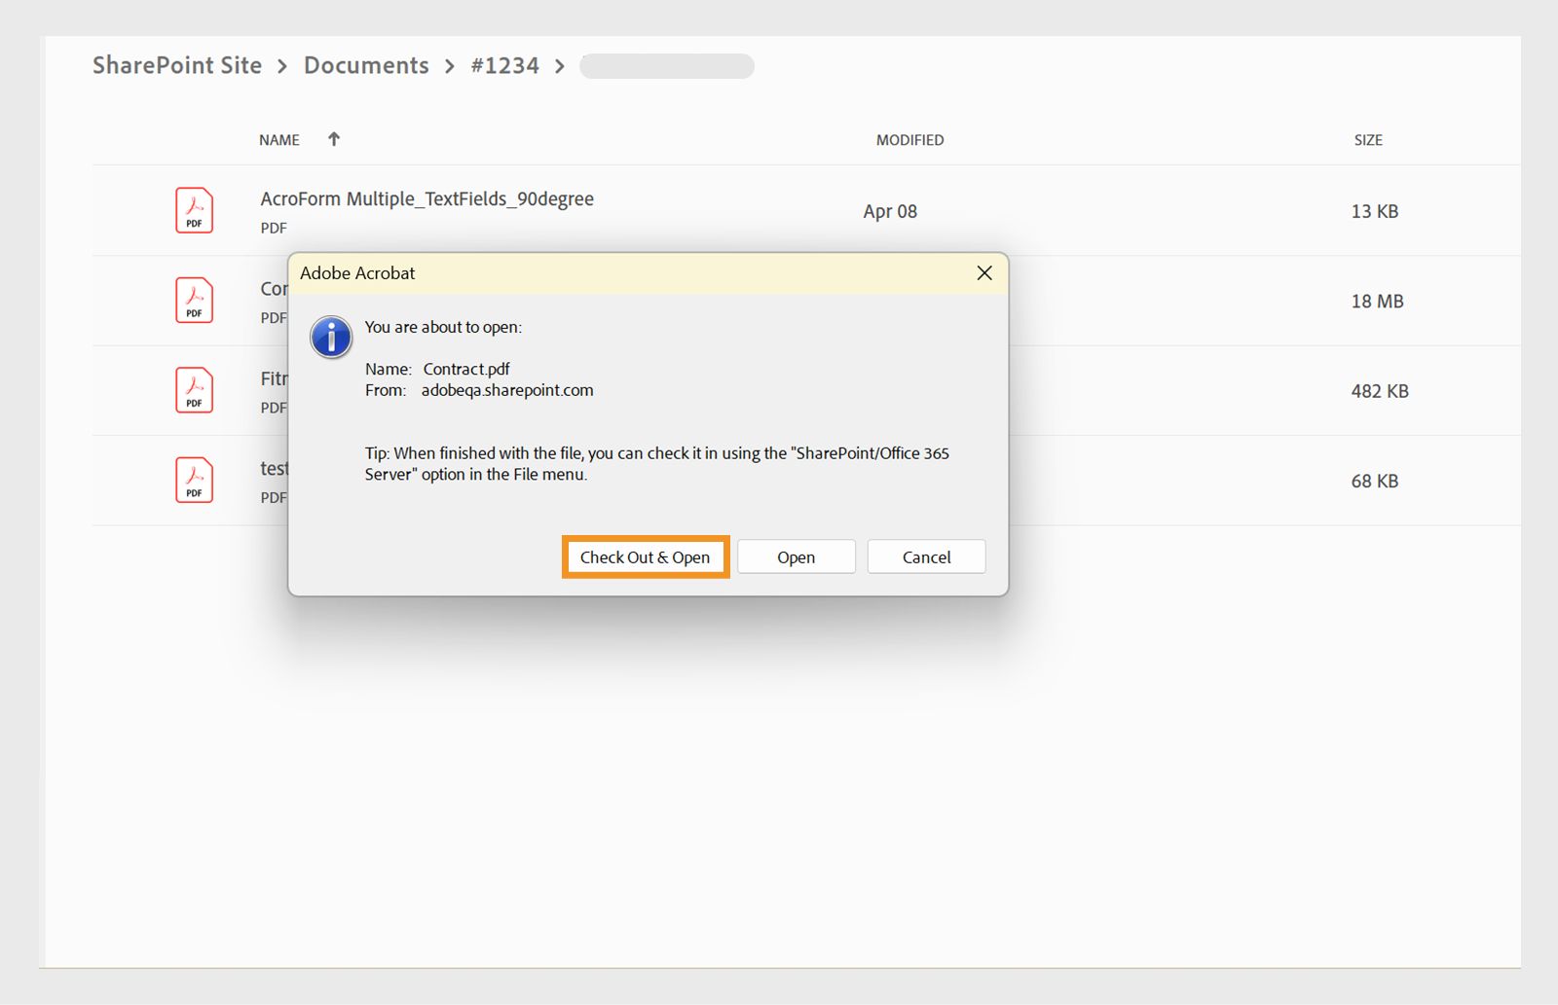This screenshot has height=1005, width=1558.
Task: Click the Contract.pdf red PDF icon
Action: coord(194,301)
